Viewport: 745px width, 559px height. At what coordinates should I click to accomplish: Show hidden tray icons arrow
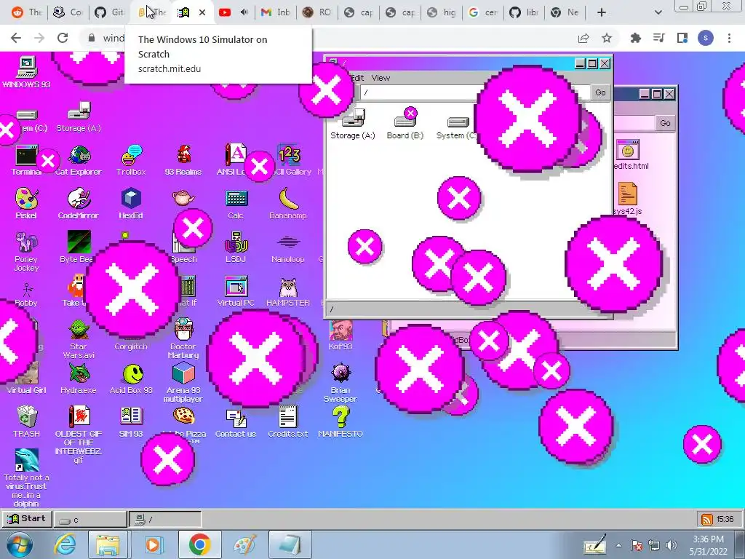(x=618, y=545)
